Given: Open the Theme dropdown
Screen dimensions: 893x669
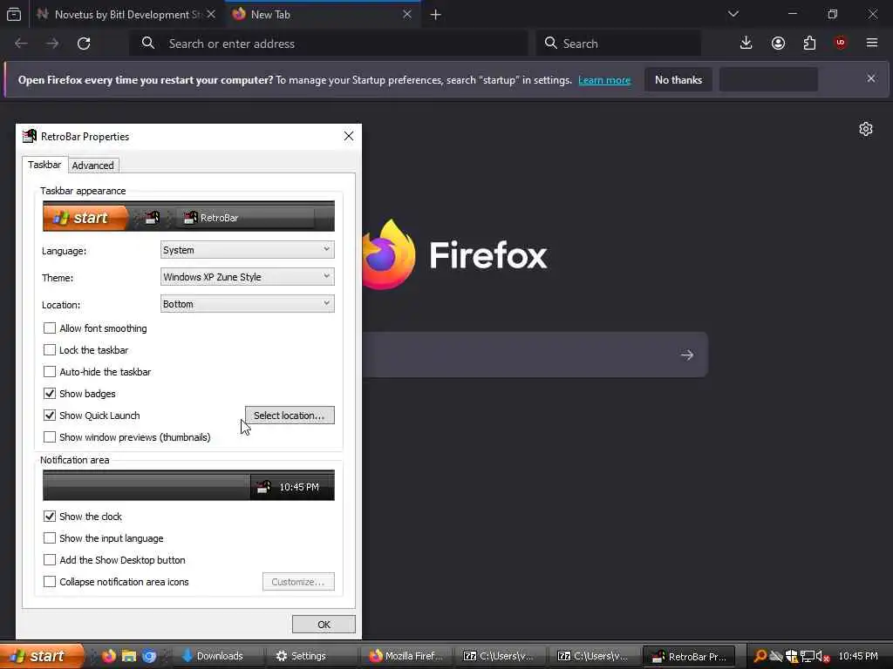Looking at the screenshot, I should [x=247, y=277].
